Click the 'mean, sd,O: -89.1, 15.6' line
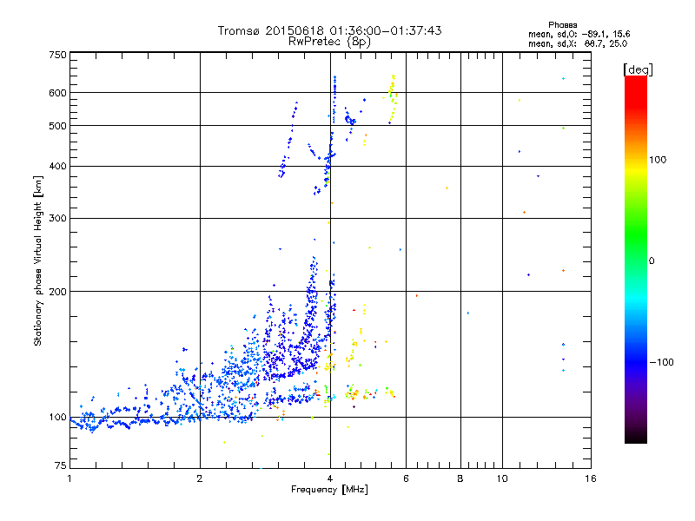Image resolution: width=695 pixels, height=521 pixels. tap(579, 34)
